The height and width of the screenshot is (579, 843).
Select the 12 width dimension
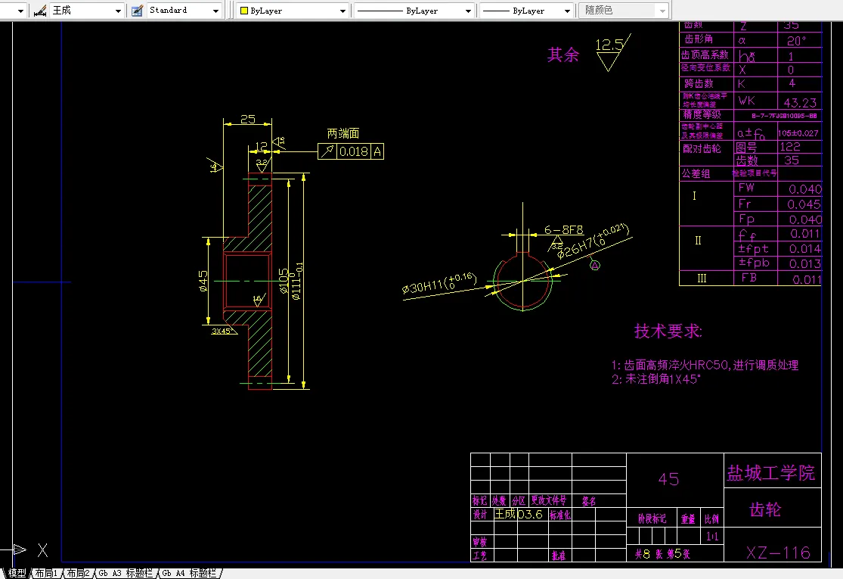click(x=262, y=146)
